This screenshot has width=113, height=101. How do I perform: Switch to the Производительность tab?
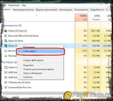23,10
